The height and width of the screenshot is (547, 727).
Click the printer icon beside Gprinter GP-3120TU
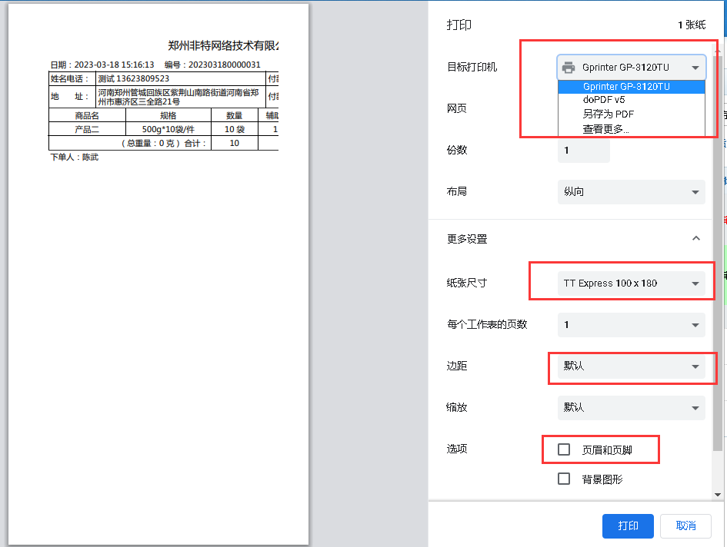click(569, 68)
